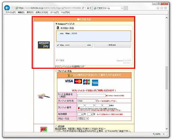
Task: Click the first credit number box
Action: point(81,105)
